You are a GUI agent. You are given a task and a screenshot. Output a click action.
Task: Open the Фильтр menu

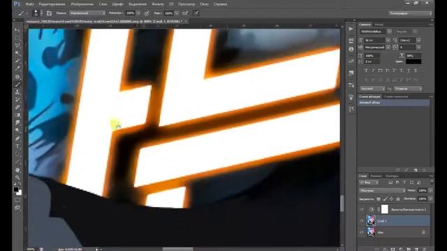158,4
